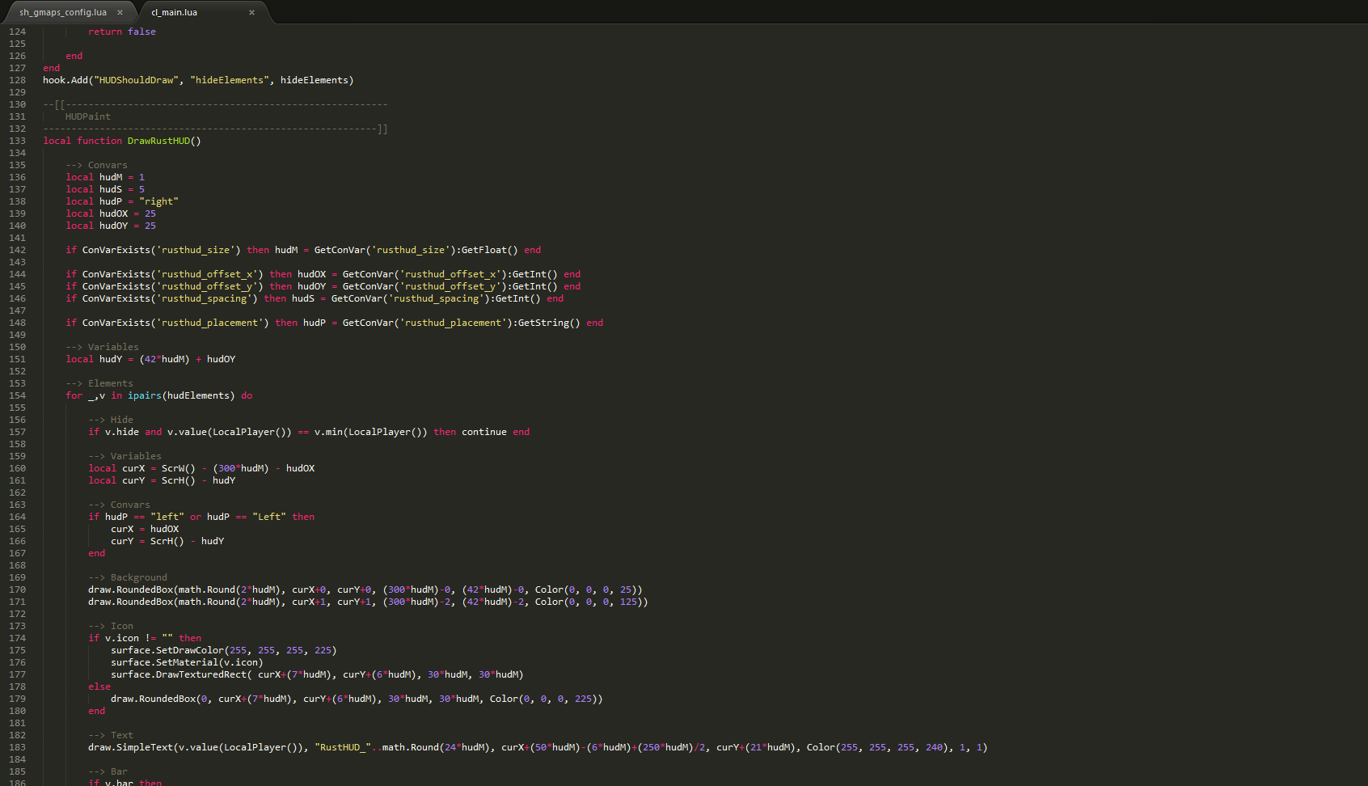Screen dimensions: 1368x786
Task: Click 'continue' keyword on line 157
Action: [x=484, y=432]
